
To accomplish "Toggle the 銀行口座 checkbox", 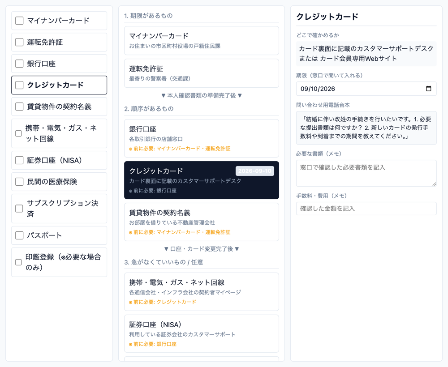I will coord(19,64).
